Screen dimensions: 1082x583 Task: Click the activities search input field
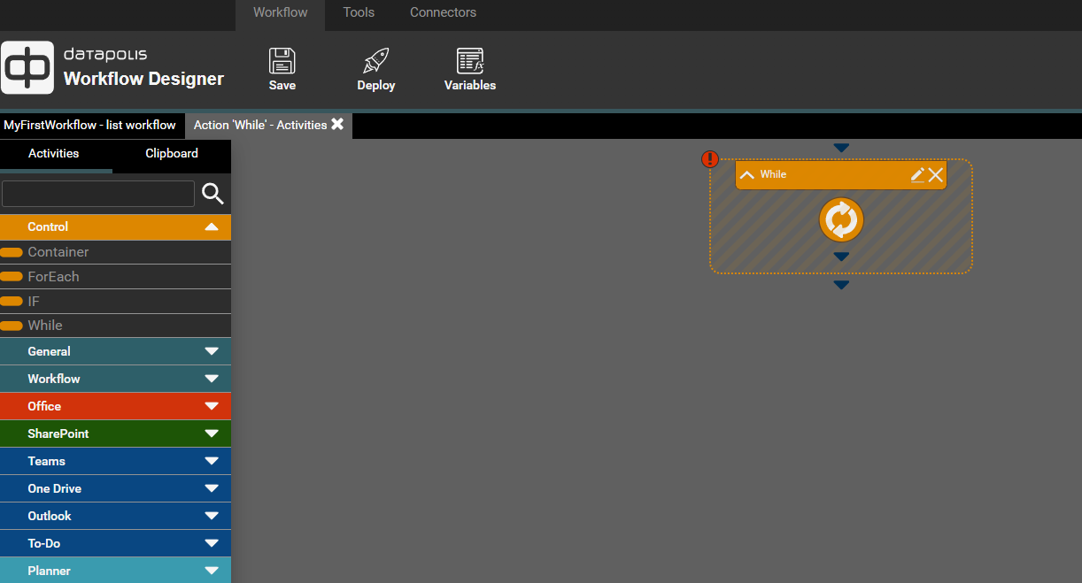pos(98,194)
